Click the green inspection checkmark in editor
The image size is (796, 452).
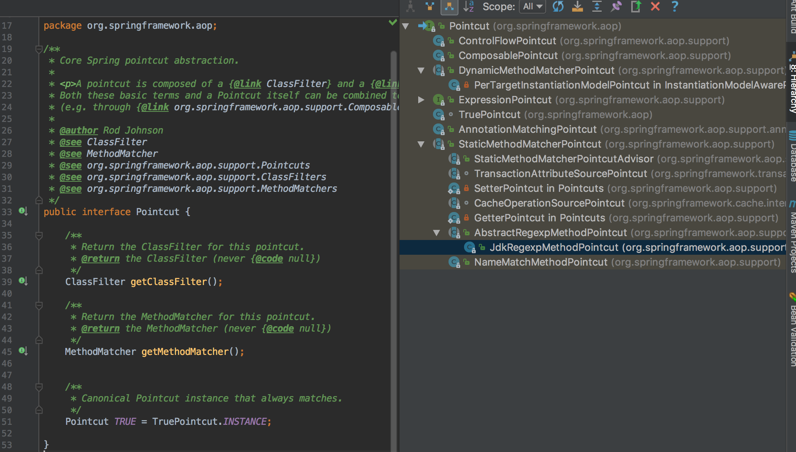click(393, 23)
